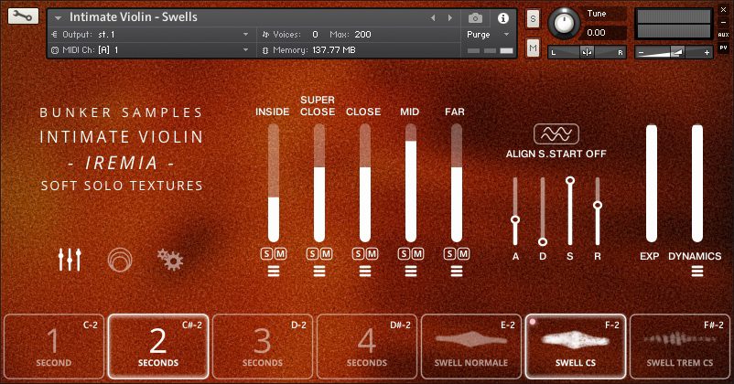Solo the CLOSE mic
734x384 pixels.
click(358, 254)
